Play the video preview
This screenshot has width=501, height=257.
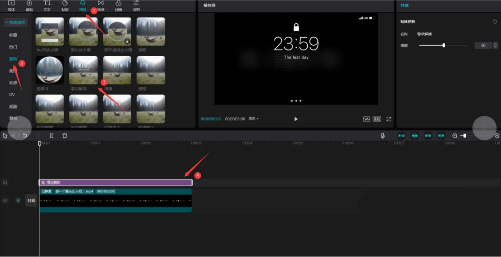coord(296,119)
